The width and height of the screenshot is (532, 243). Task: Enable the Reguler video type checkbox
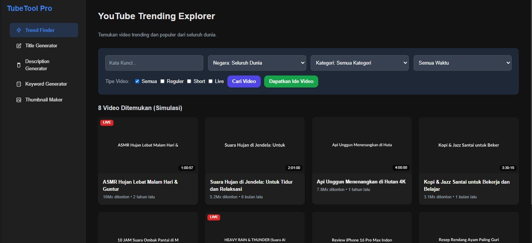(x=162, y=81)
